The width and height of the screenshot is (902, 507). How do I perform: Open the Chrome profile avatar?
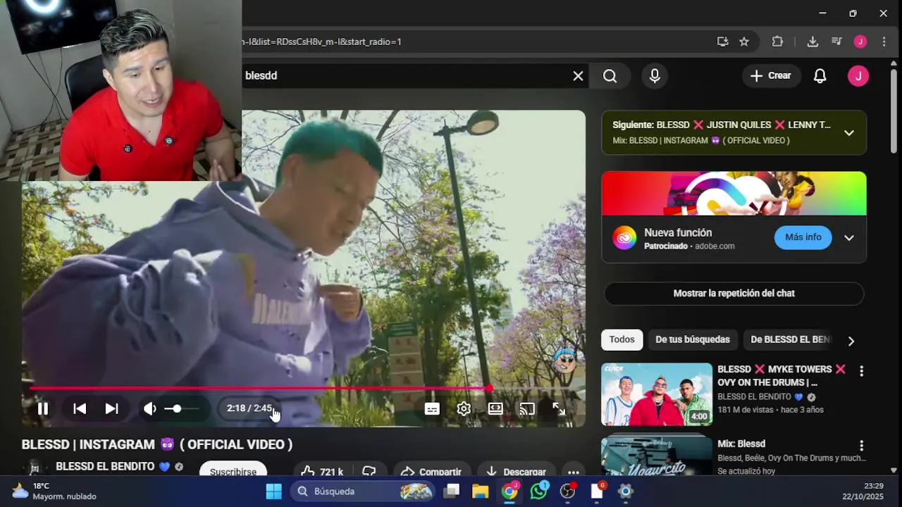[860, 42]
